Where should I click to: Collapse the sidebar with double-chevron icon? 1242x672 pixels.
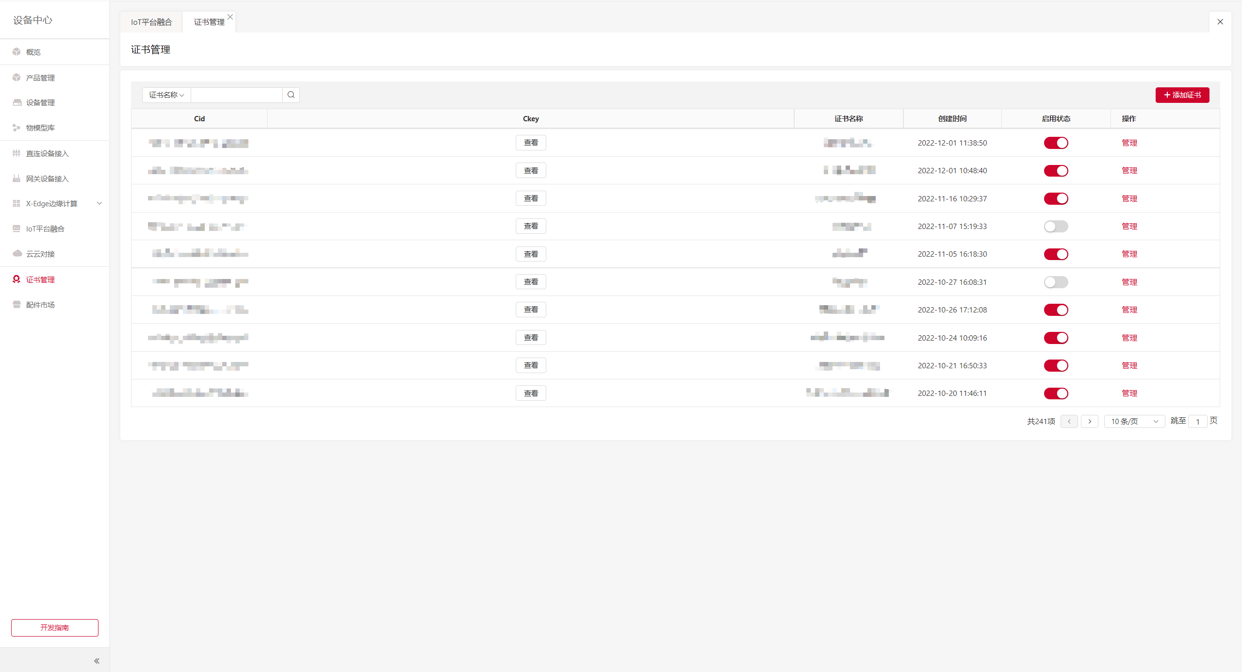[97, 660]
